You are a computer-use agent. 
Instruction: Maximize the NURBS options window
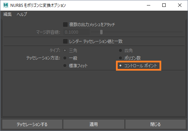(x=164, y=5)
